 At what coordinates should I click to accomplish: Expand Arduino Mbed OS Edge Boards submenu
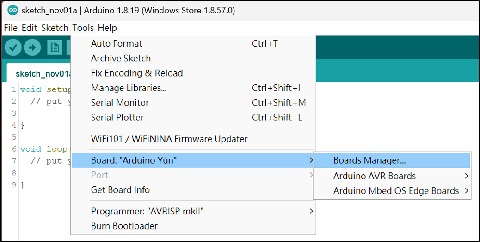[396, 191]
